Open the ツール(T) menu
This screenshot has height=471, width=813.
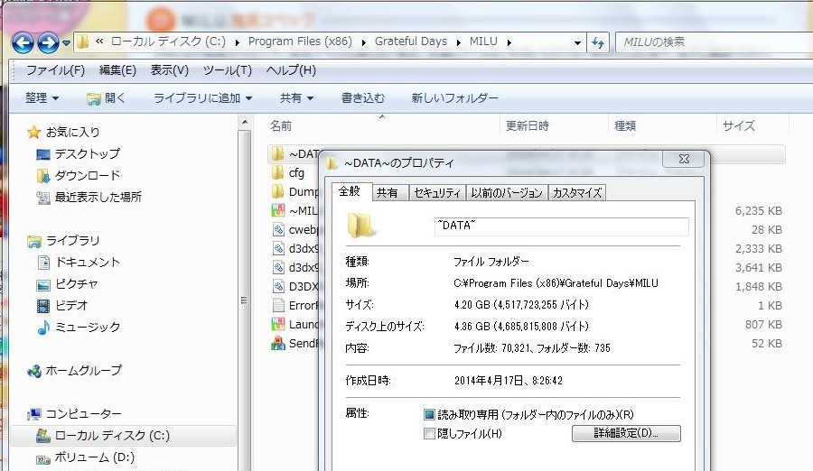pos(227,70)
